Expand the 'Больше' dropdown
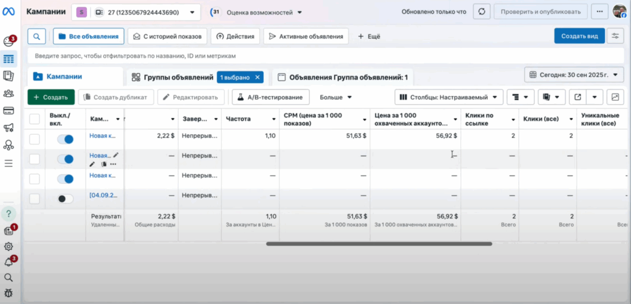 click(x=336, y=97)
